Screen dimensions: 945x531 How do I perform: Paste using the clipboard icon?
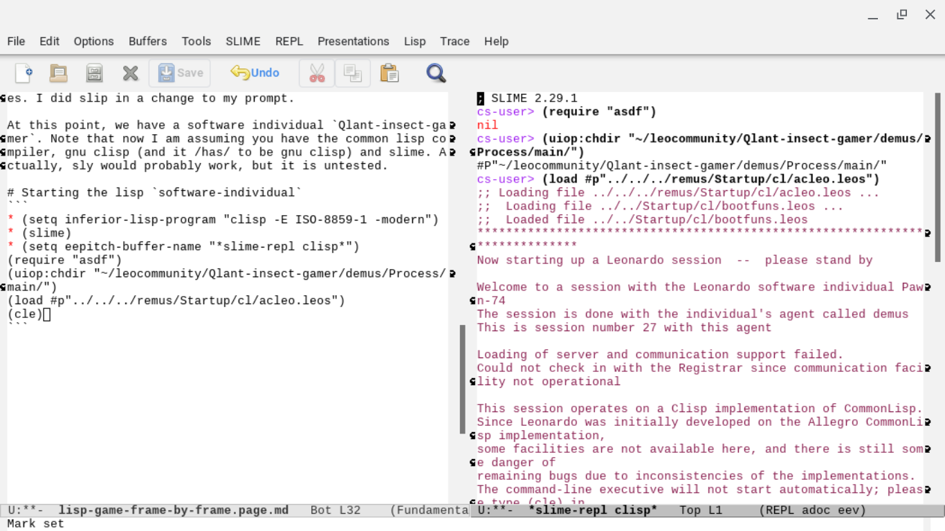point(389,73)
